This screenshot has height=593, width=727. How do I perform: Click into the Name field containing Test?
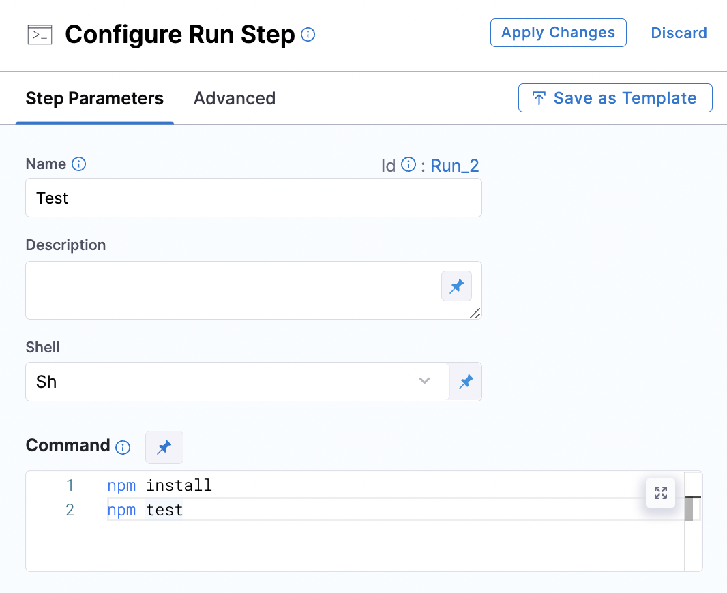coord(254,198)
